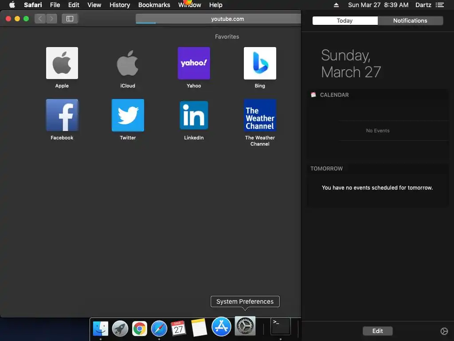Open the iCloud favorite tile

pyautogui.click(x=128, y=63)
